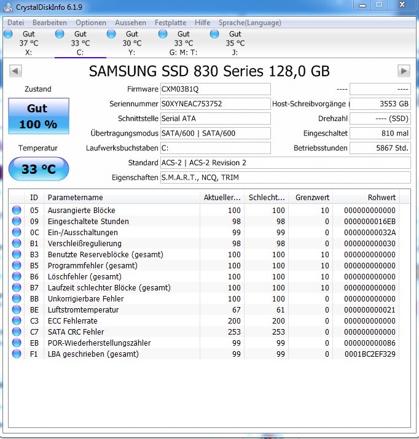This screenshot has width=419, height=439.
Task: Click Betriebsstunden value 5867 Std.
Action: [380, 148]
